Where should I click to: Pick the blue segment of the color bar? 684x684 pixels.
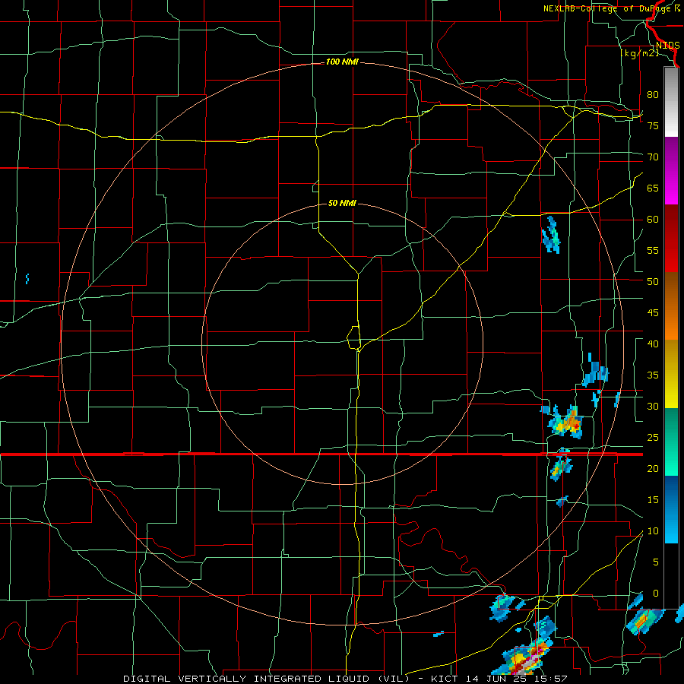click(671, 509)
